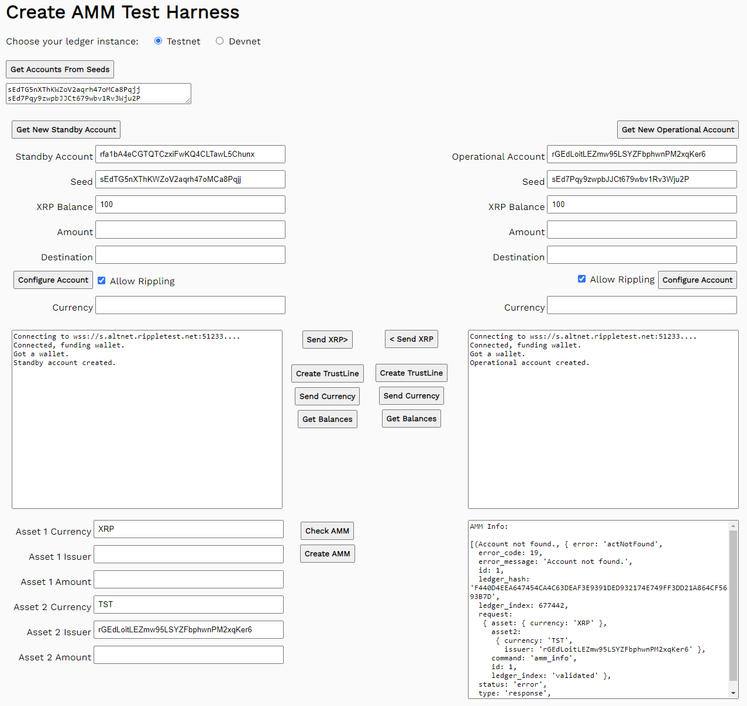Click Standby side Get Balances button
This screenshot has width=747, height=706.
[x=327, y=419]
